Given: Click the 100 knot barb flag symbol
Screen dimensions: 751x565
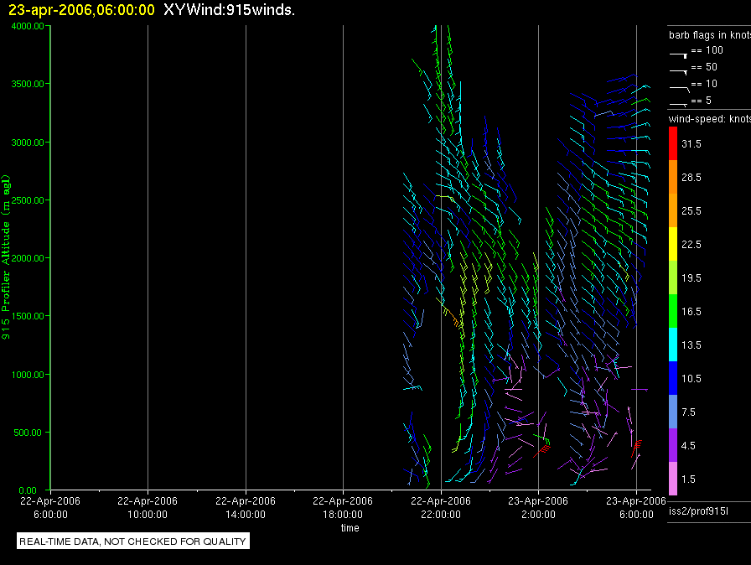Looking at the screenshot, I should (x=679, y=52).
